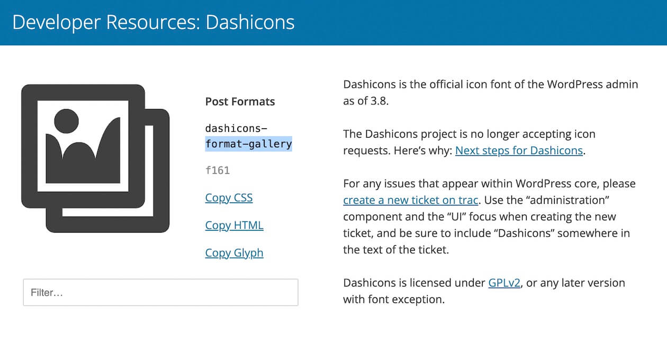Click the Copy Glyph link
This screenshot has height=348, width=667.
point(234,253)
